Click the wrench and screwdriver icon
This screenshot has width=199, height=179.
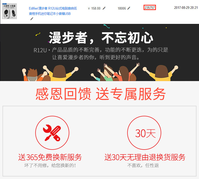coord(52,133)
